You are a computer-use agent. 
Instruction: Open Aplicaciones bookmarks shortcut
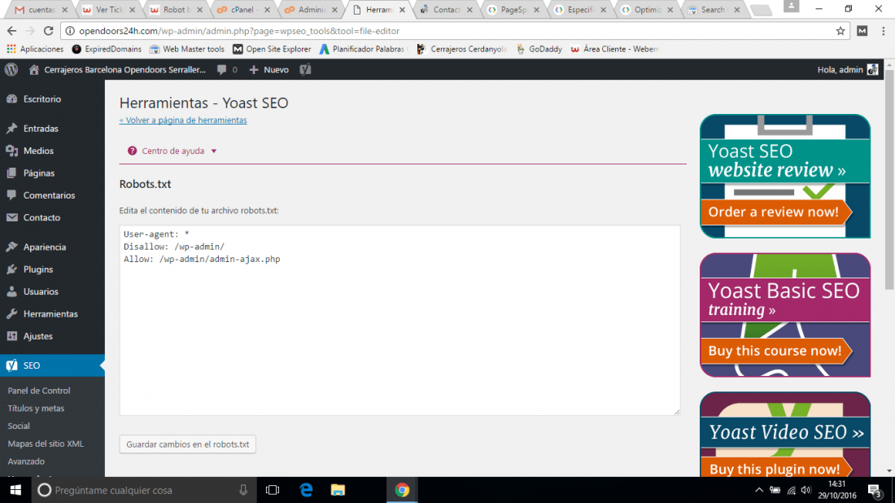35,49
